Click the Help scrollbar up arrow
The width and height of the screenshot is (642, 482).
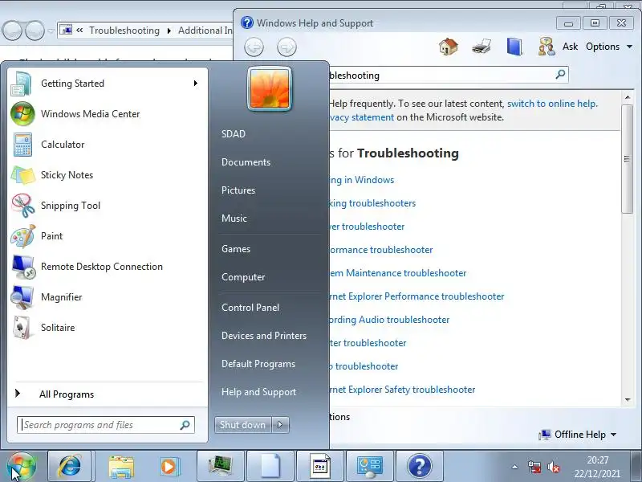tap(628, 97)
